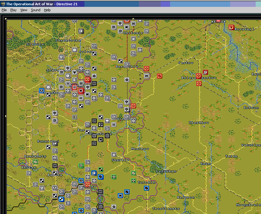This screenshot has height=214, width=261.
Task: Select the blue oval-symbol armored unit southwest of Tulchin
Action: 120,196
